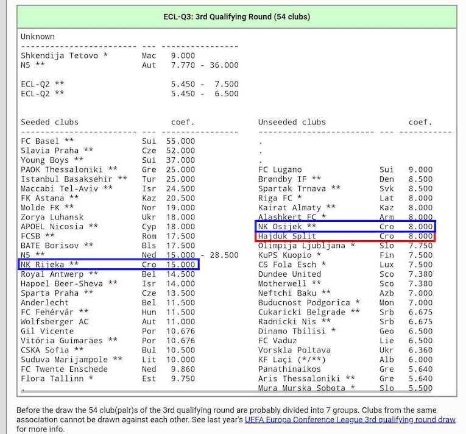466x434 pixels.
Task: Click the horizontal scrollbar under the table
Action: [226, 392]
